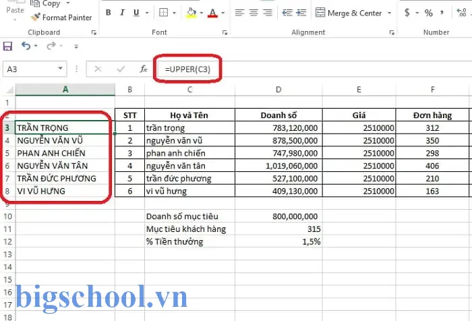
Task: Select header cell Giá
Action: tap(359, 115)
